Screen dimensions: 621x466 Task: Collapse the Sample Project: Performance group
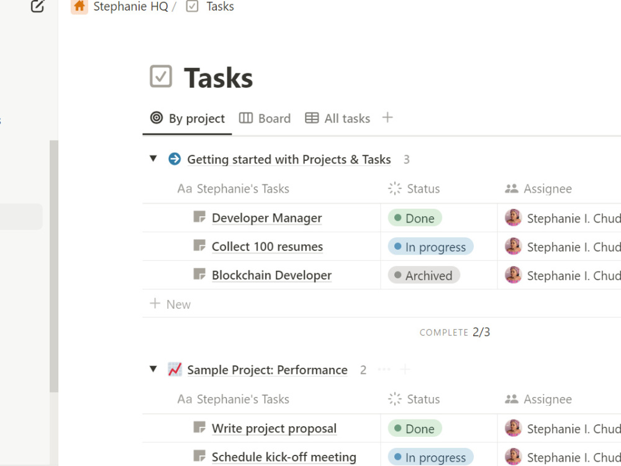pyautogui.click(x=153, y=369)
